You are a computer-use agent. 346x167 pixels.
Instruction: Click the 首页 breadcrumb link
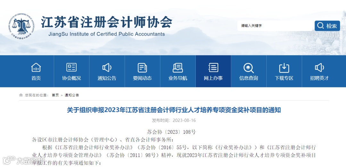55,95
